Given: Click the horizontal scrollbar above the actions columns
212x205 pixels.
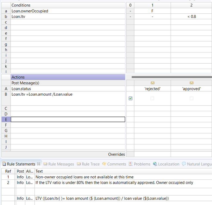Looking at the screenshot, I should click(171, 77).
